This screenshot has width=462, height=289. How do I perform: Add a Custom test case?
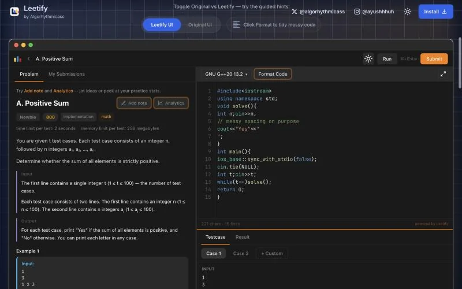pos(272,253)
